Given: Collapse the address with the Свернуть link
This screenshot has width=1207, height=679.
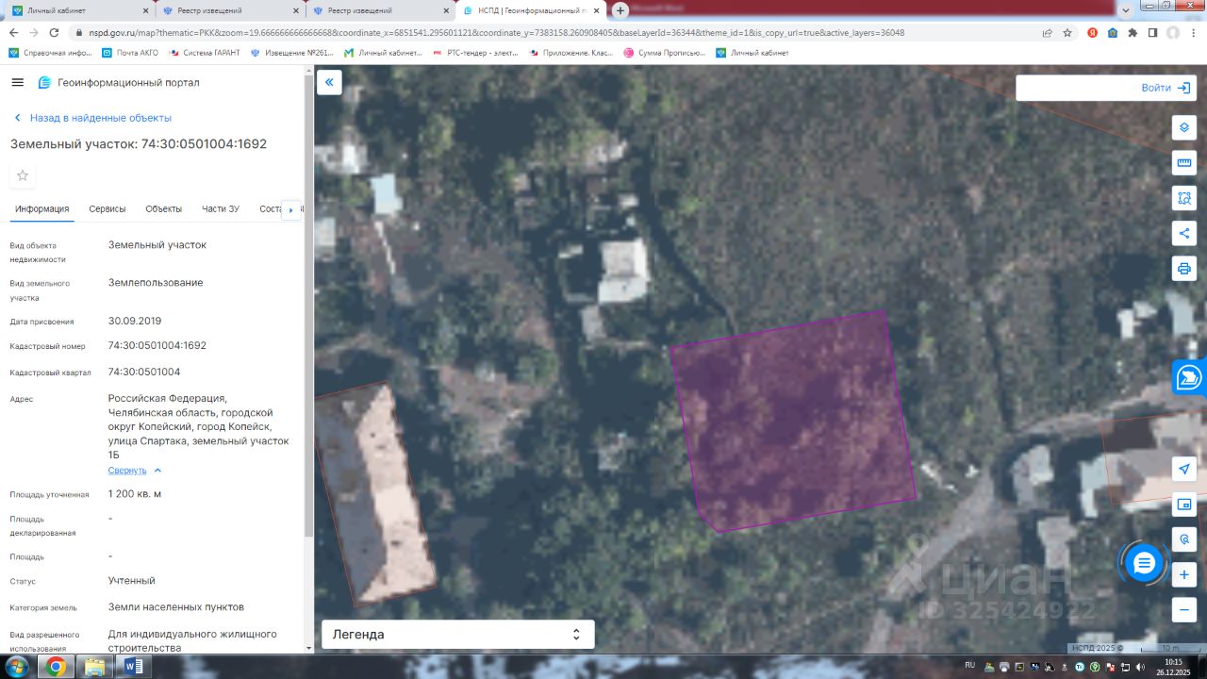Looking at the screenshot, I should 135,470.
